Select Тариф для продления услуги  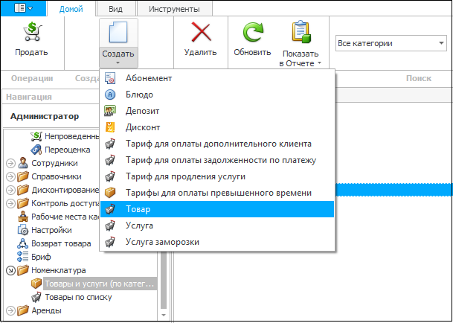pyautogui.click(x=217, y=176)
